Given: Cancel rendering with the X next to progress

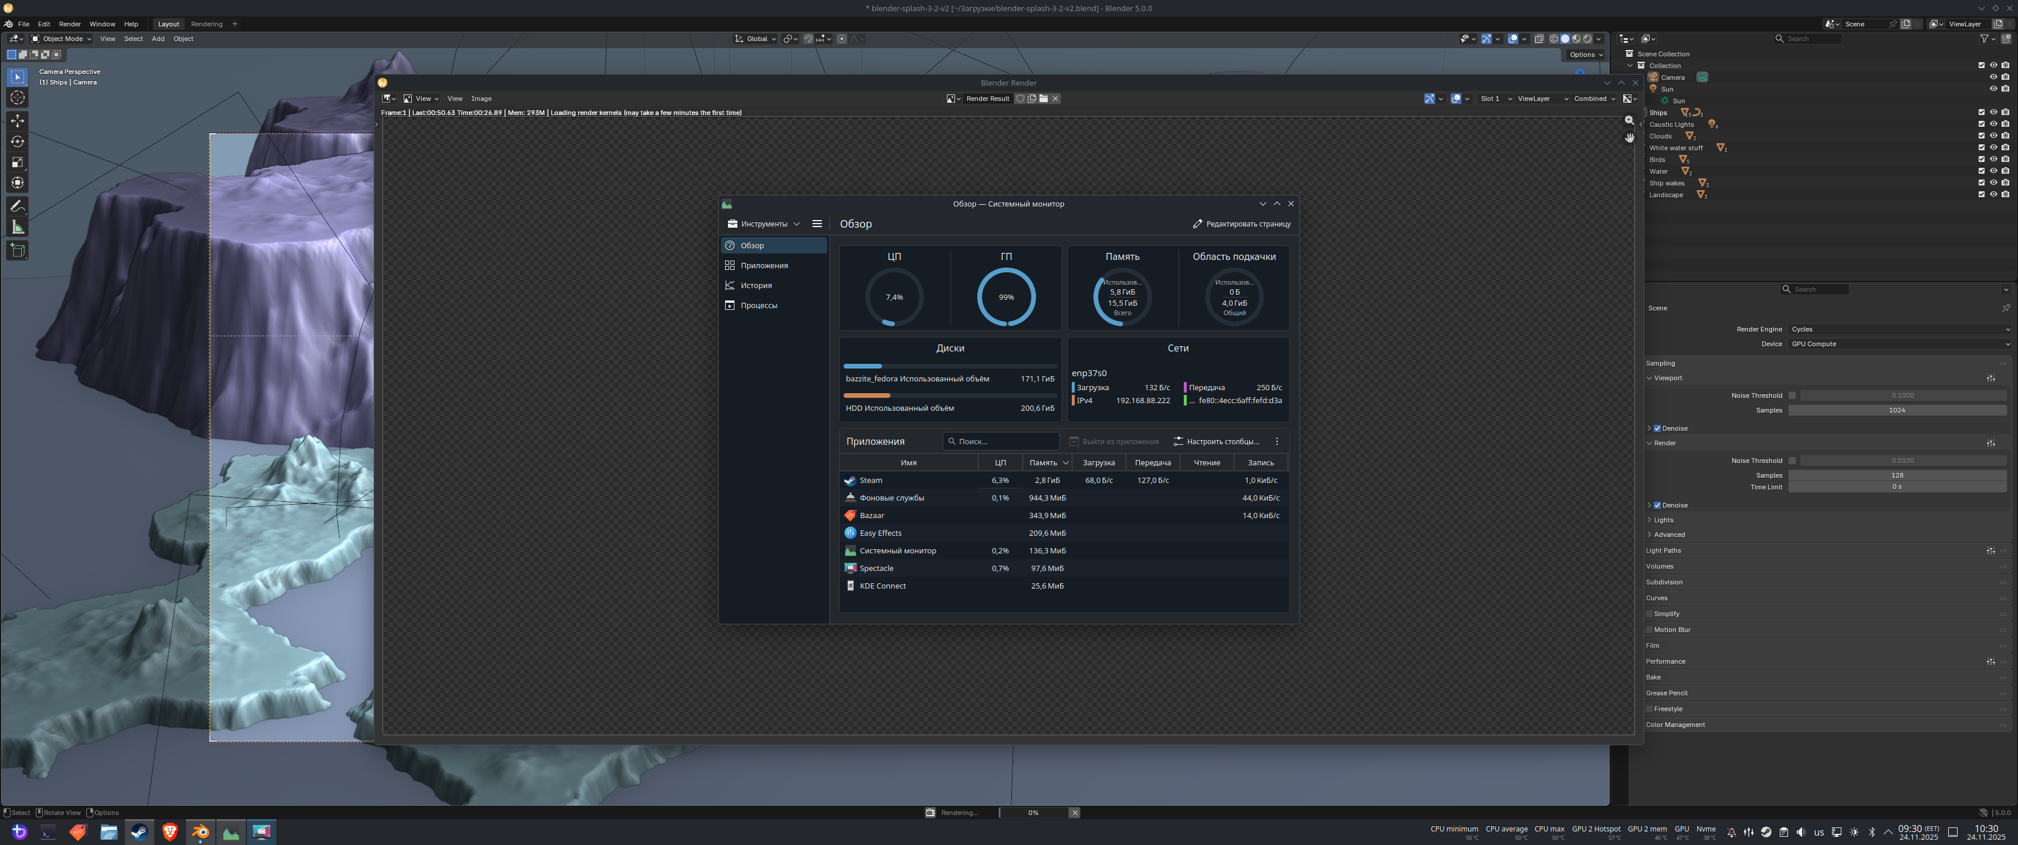Looking at the screenshot, I should (x=1075, y=813).
